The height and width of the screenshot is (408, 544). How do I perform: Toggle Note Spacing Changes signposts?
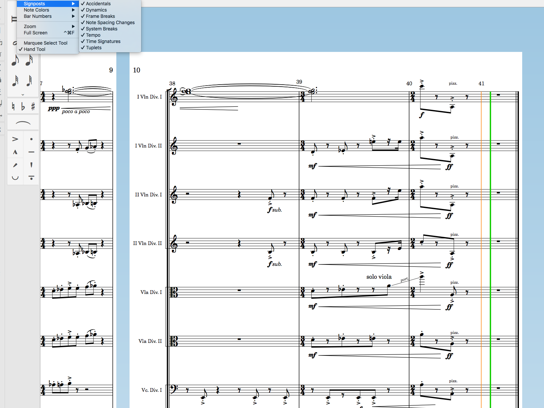pyautogui.click(x=110, y=22)
